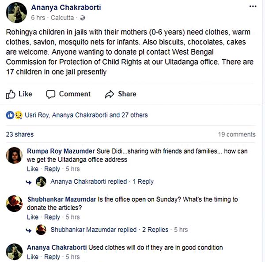This screenshot has height=262, width=265.
Task: View the 23 shares list
Action: [19, 134]
